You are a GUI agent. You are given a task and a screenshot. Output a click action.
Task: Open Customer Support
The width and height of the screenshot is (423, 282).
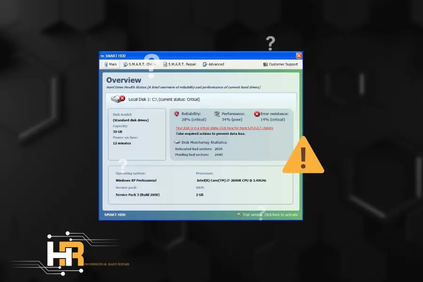click(x=281, y=64)
